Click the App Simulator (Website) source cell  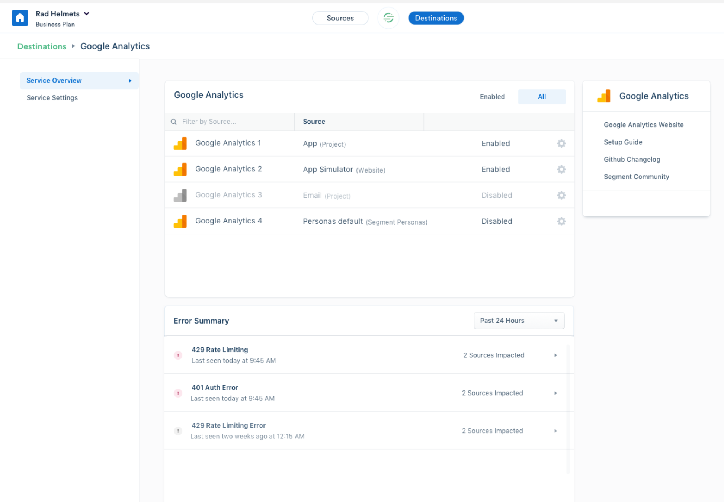(344, 170)
